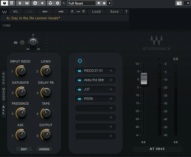Click the LOWS macro knob 2
191x157 pixels.
46,71
